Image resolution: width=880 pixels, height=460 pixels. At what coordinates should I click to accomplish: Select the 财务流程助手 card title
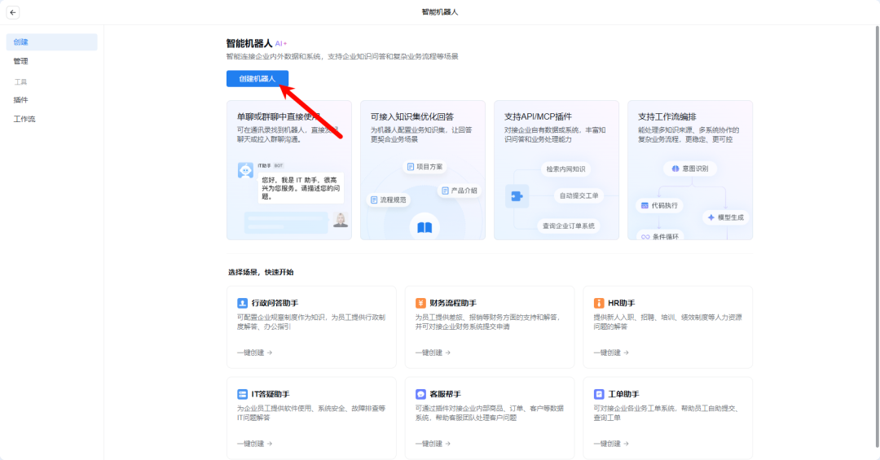(453, 303)
